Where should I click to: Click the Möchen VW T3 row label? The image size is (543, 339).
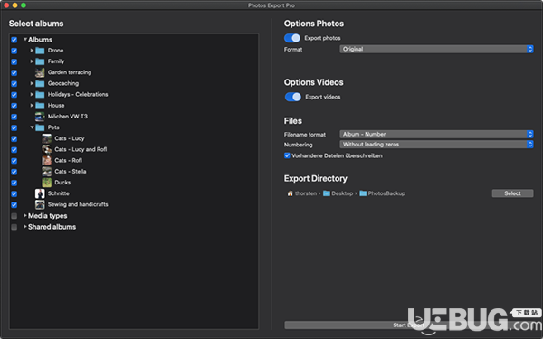(x=68, y=117)
